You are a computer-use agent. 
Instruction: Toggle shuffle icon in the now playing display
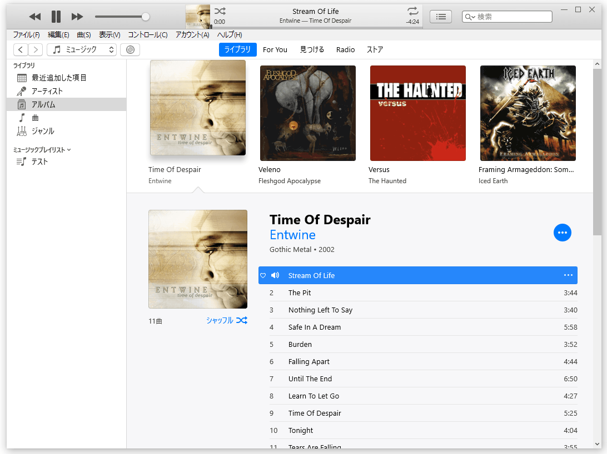point(220,11)
